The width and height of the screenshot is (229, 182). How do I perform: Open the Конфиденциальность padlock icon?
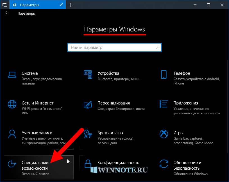pos(88,164)
